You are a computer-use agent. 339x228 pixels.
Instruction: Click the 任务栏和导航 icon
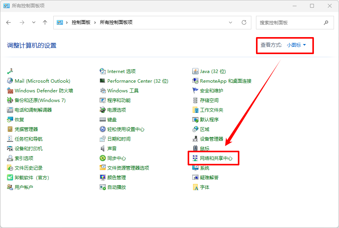[x=10, y=139]
